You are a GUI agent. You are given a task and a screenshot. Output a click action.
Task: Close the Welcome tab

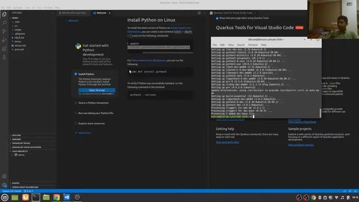[x=110, y=13]
